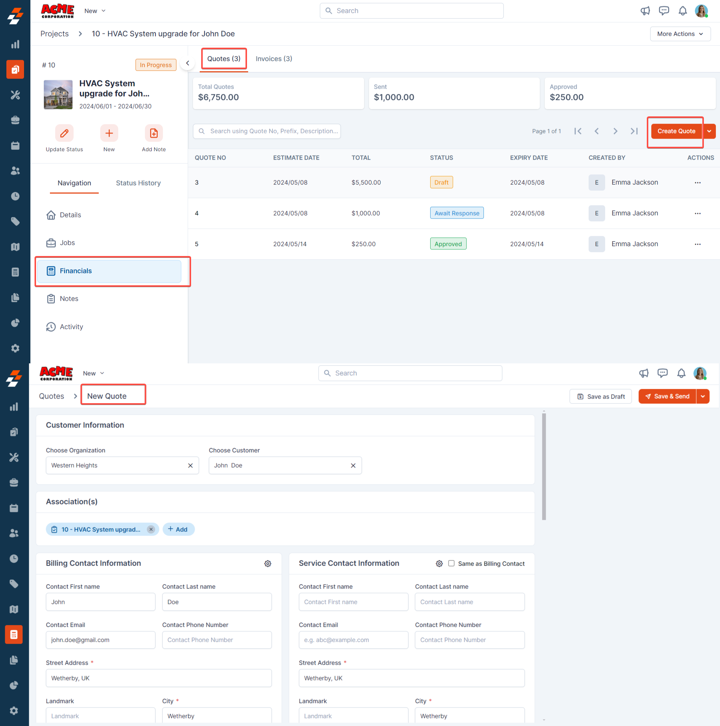Remove HVAC System upgrade association chip
This screenshot has width=720, height=726.
pos(151,529)
